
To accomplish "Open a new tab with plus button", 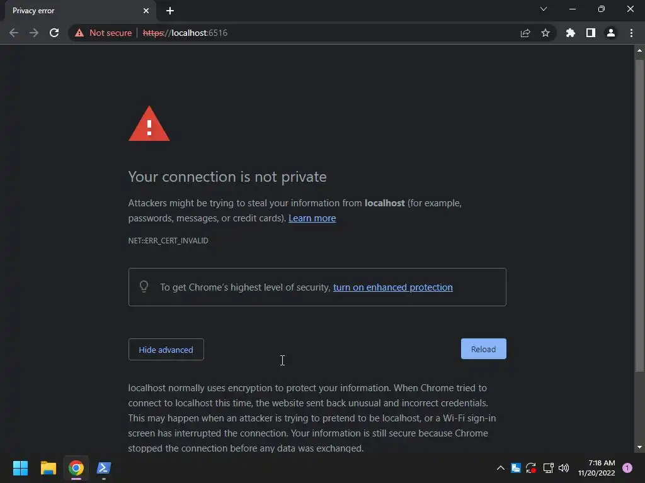I will point(170,11).
